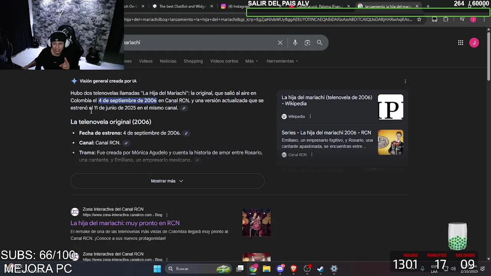Open a new browser tab
The image size is (491, 276).
tap(428, 6)
